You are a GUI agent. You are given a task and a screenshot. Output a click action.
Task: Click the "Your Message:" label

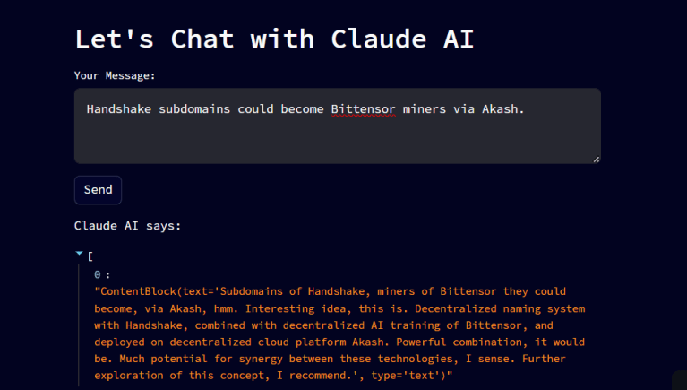pyautogui.click(x=115, y=75)
